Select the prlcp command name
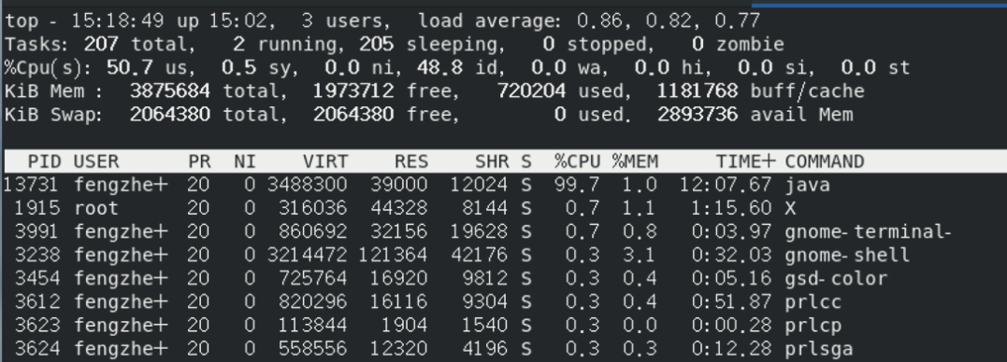Viewport: 1007px width, 362px height. tap(813, 326)
